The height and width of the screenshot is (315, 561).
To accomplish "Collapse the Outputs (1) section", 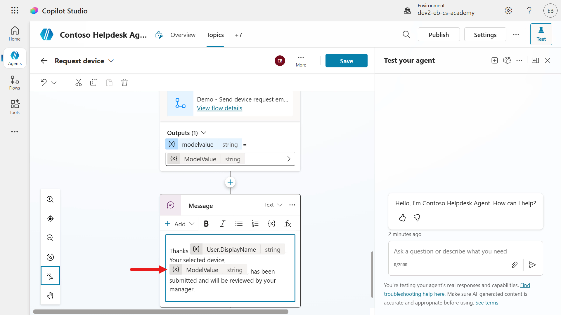I will coord(204,133).
